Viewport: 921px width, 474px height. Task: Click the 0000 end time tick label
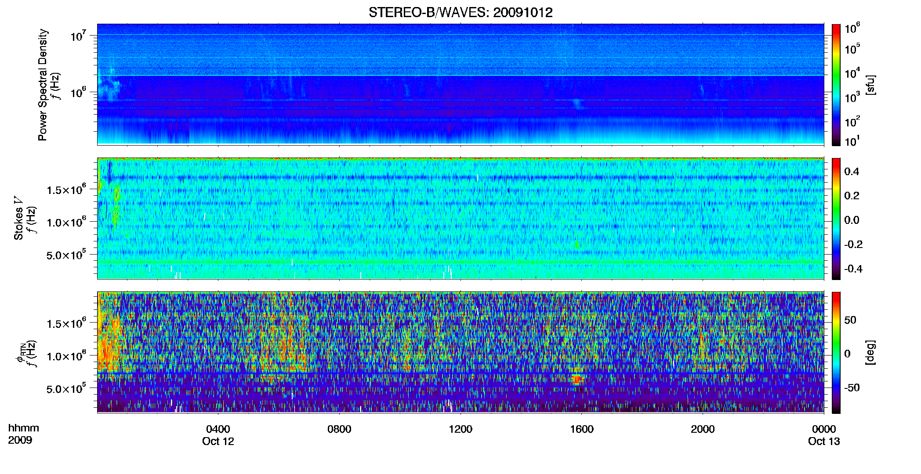coord(824,429)
